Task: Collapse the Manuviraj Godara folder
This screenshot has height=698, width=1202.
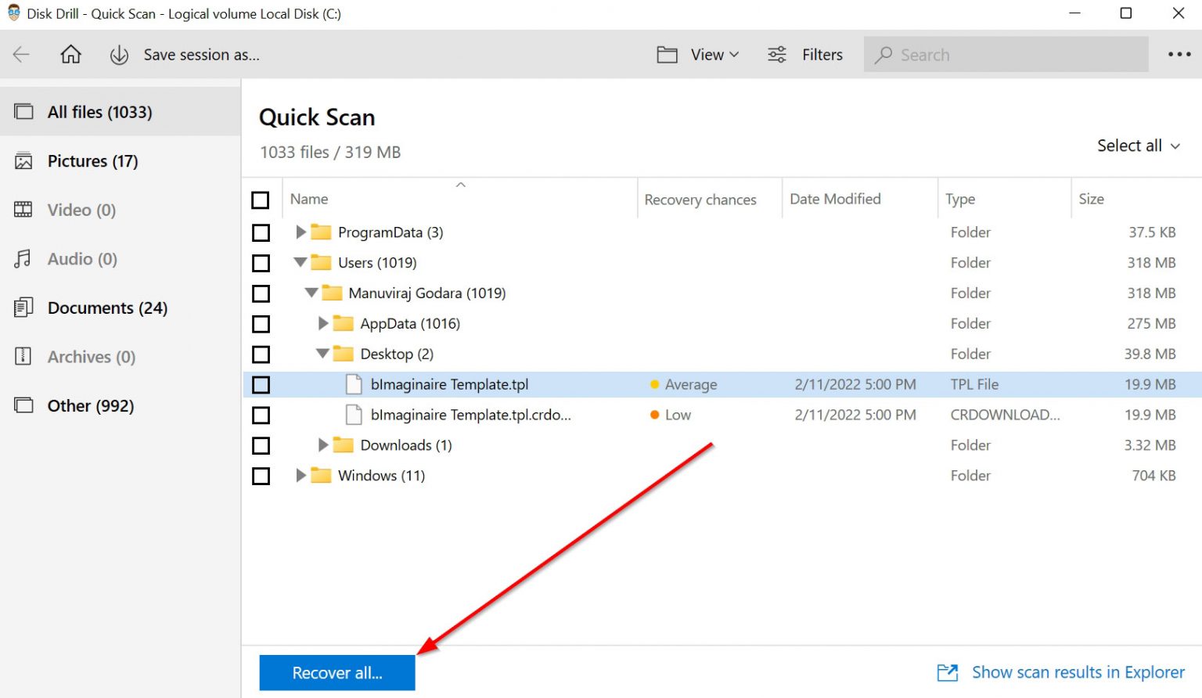Action: (311, 293)
